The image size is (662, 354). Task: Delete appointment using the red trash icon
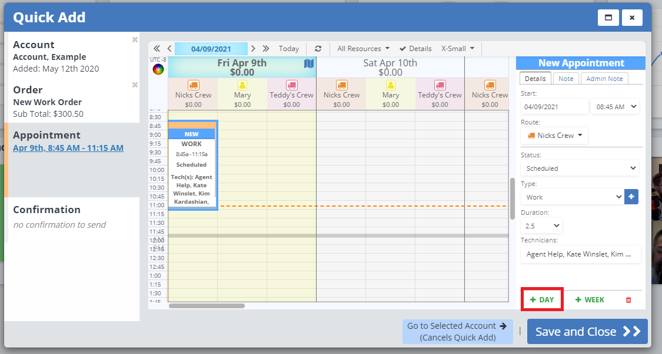coord(628,300)
